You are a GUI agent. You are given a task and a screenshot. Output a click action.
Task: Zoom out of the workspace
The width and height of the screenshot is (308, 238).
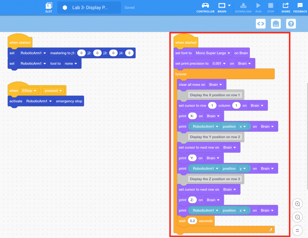297,217
